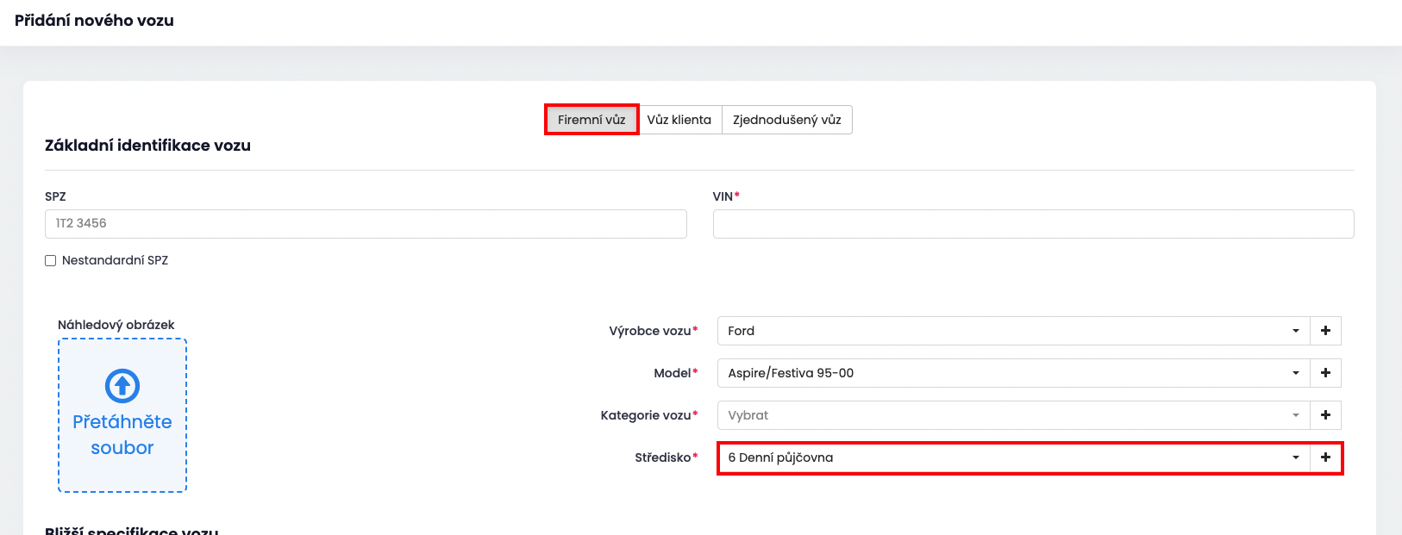Viewport: 1402px width, 535px height.
Task: Click the Nestandardní SPZ label text
Action: pos(115,260)
